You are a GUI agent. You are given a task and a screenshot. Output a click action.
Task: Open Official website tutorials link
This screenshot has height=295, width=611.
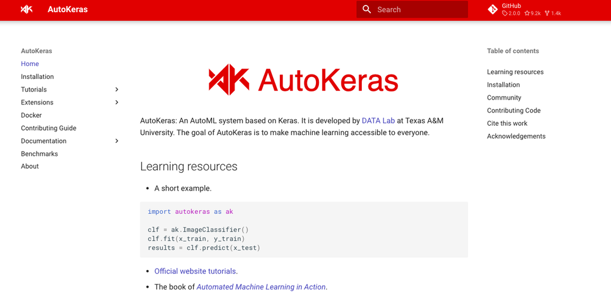(x=196, y=271)
